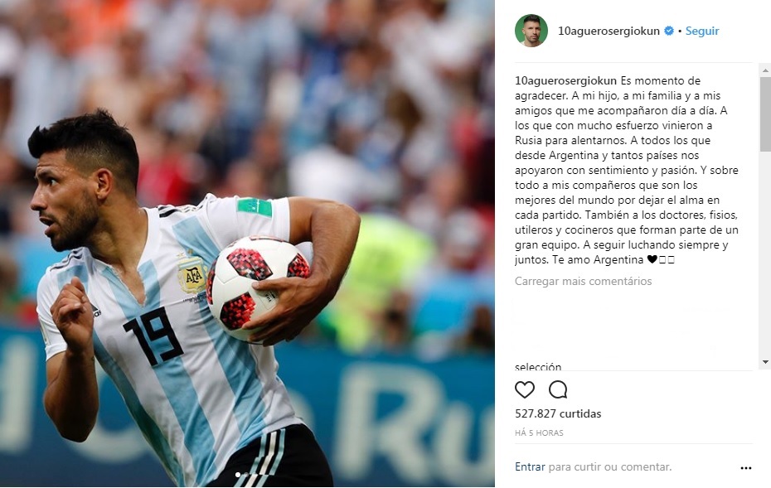This screenshot has height=488, width=771.
Task: Like the post with the heart icon
Action: [524, 389]
